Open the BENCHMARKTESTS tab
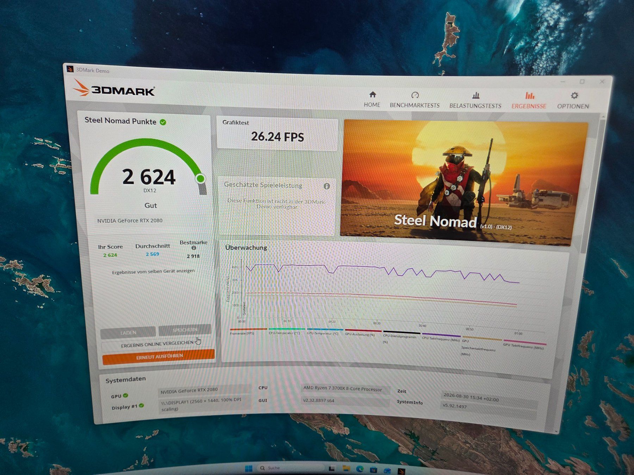The image size is (634, 475). [x=415, y=100]
